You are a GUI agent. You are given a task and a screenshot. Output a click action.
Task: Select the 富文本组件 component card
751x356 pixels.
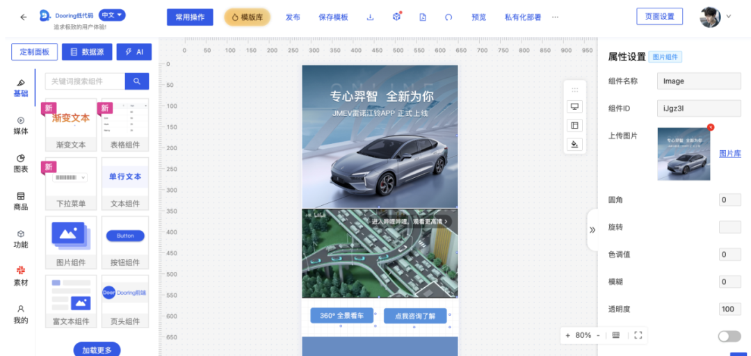(71, 301)
